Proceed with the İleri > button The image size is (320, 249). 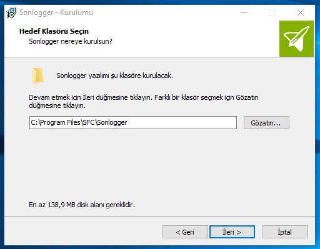point(232,232)
